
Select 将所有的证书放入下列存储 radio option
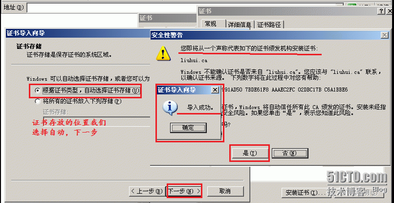(38, 101)
